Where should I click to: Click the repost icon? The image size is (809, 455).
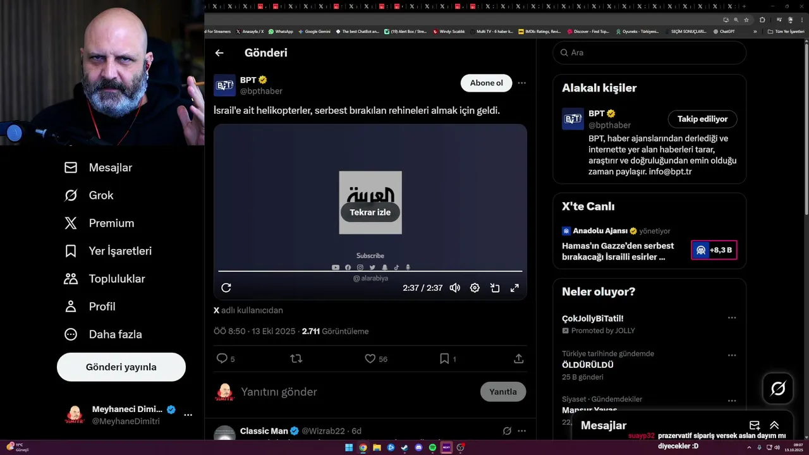point(296,358)
